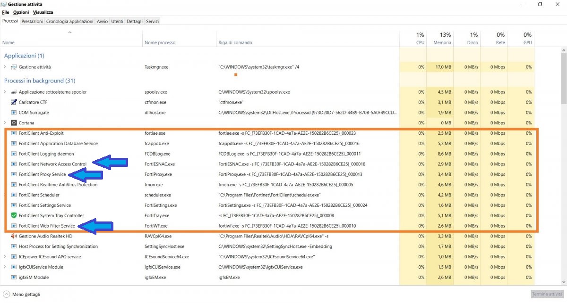Expand the Cortana process group
This screenshot has width=567, height=303.
pos(5,123)
